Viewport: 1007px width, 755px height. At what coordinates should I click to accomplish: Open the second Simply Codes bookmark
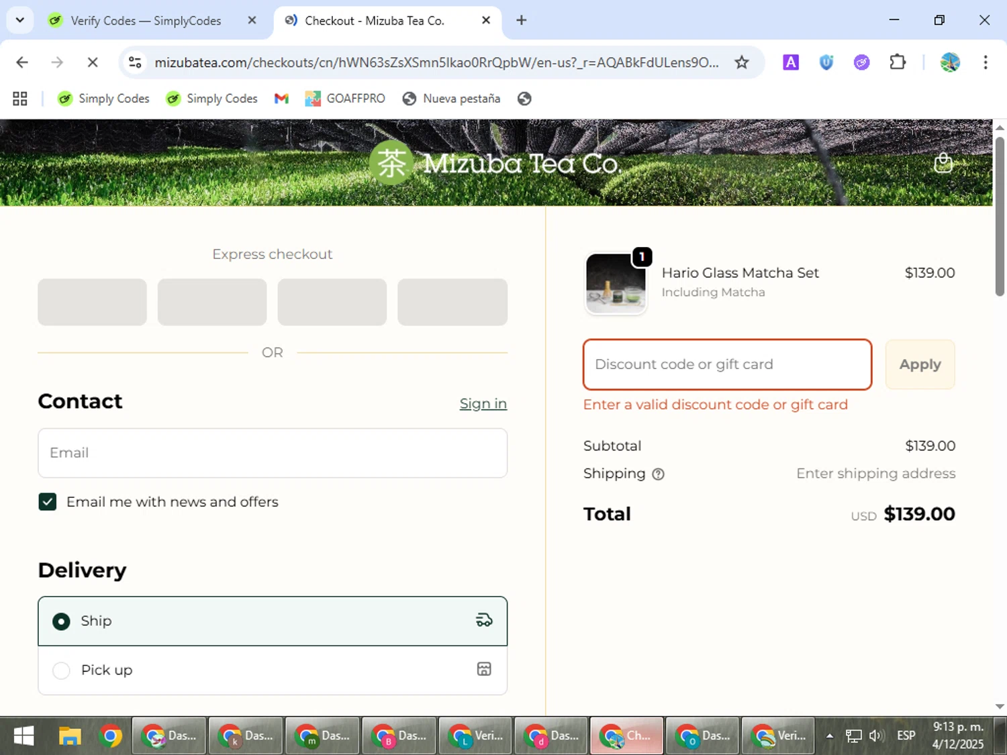(x=211, y=99)
